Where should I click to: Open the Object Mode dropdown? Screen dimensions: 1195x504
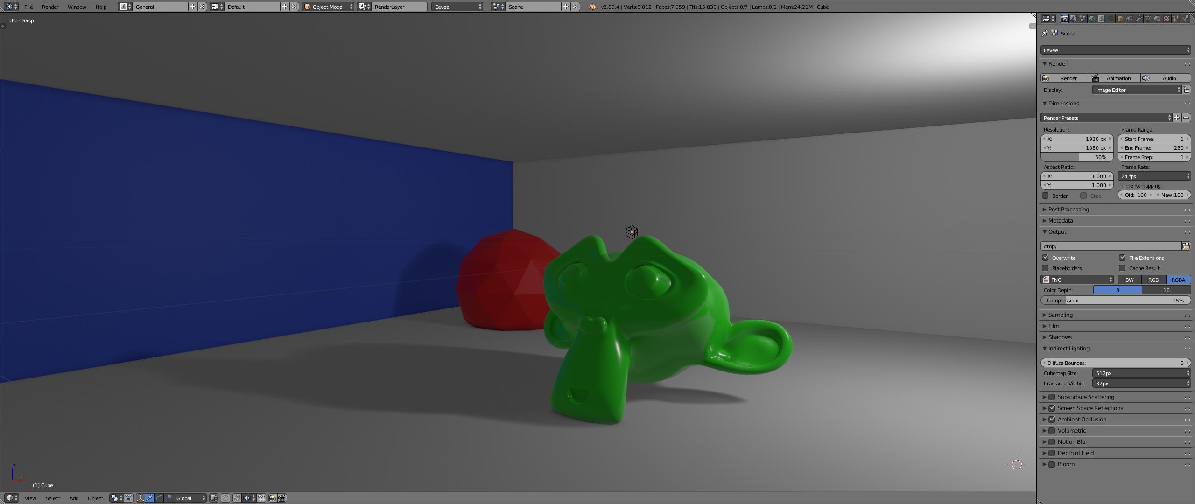tap(328, 7)
